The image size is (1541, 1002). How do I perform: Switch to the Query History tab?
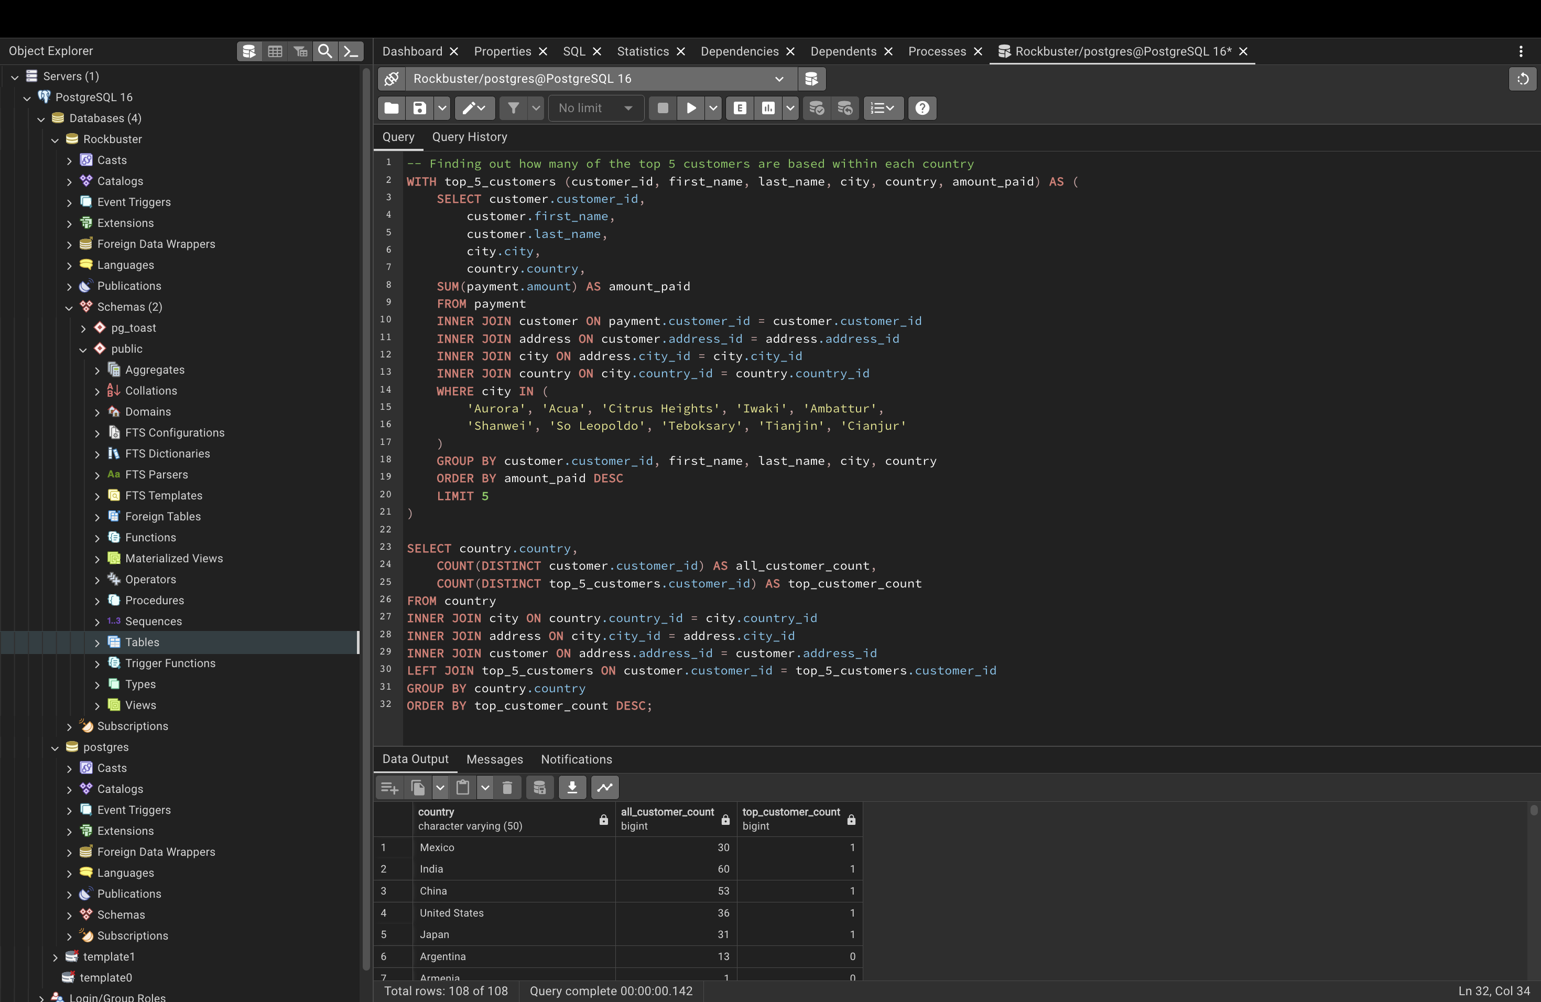coord(470,137)
